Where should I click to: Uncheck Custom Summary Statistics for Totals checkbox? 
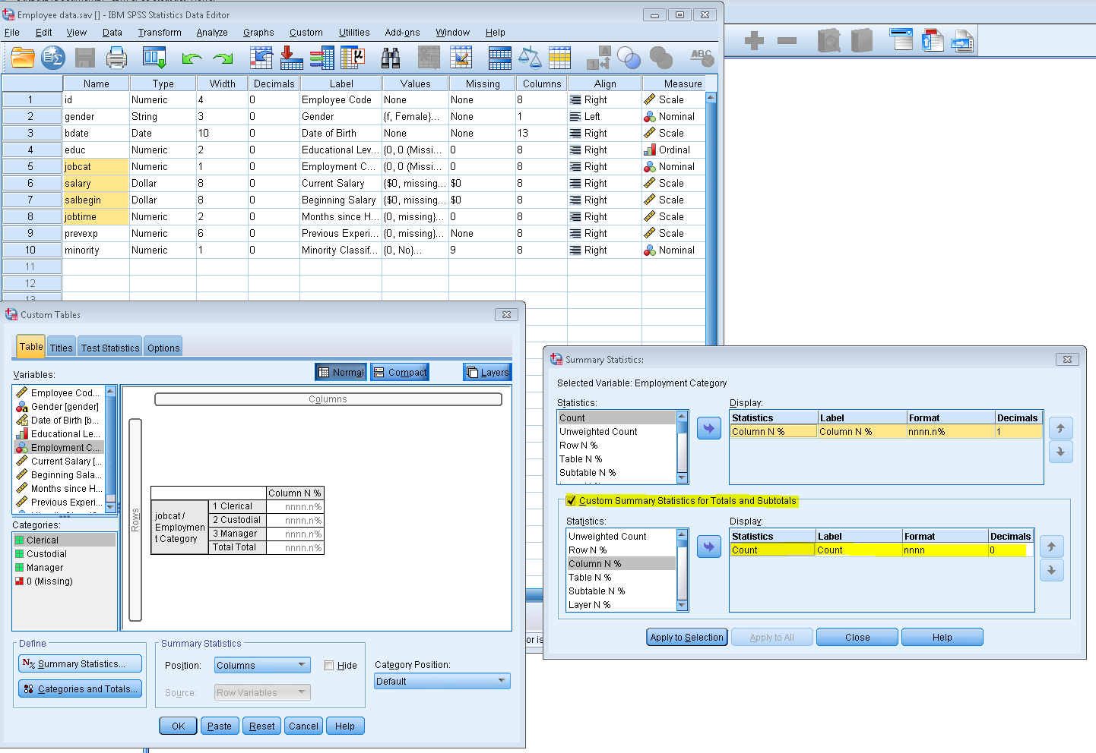click(x=572, y=501)
